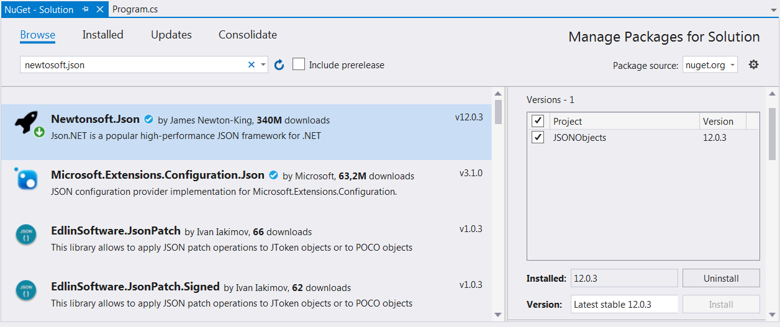Click the Microsoft.Extensions.Configuration.Json package icon
This screenshot has height=327, width=780.
[x=26, y=179]
